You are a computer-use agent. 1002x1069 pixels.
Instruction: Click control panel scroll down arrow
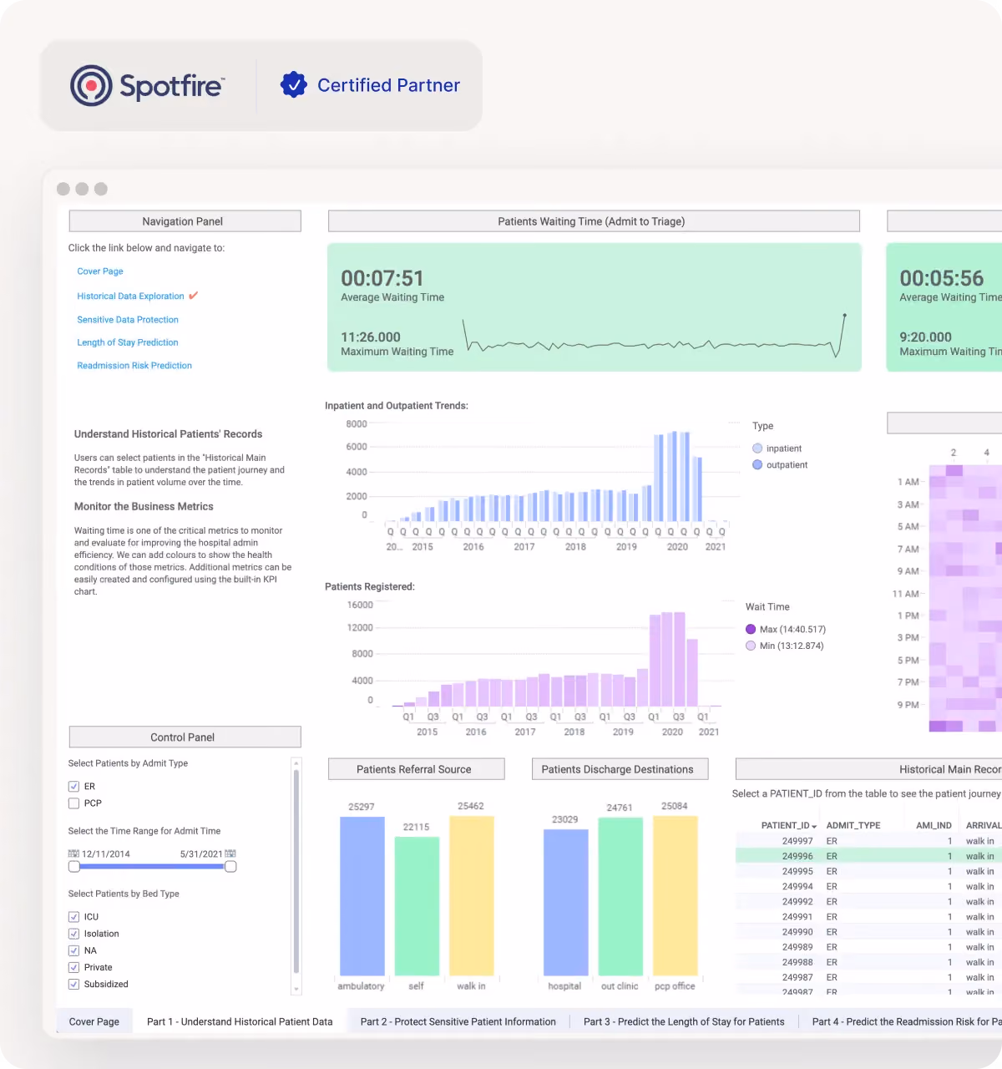(296, 989)
